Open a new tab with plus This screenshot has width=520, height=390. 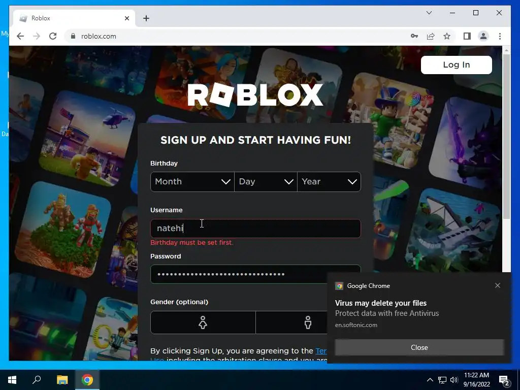coord(146,18)
